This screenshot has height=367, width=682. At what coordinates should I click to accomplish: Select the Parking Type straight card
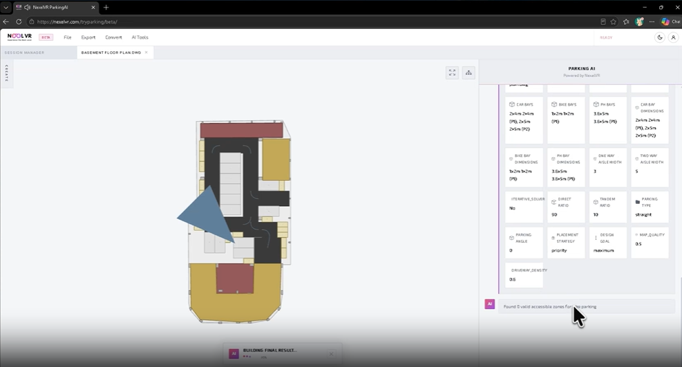coord(650,207)
